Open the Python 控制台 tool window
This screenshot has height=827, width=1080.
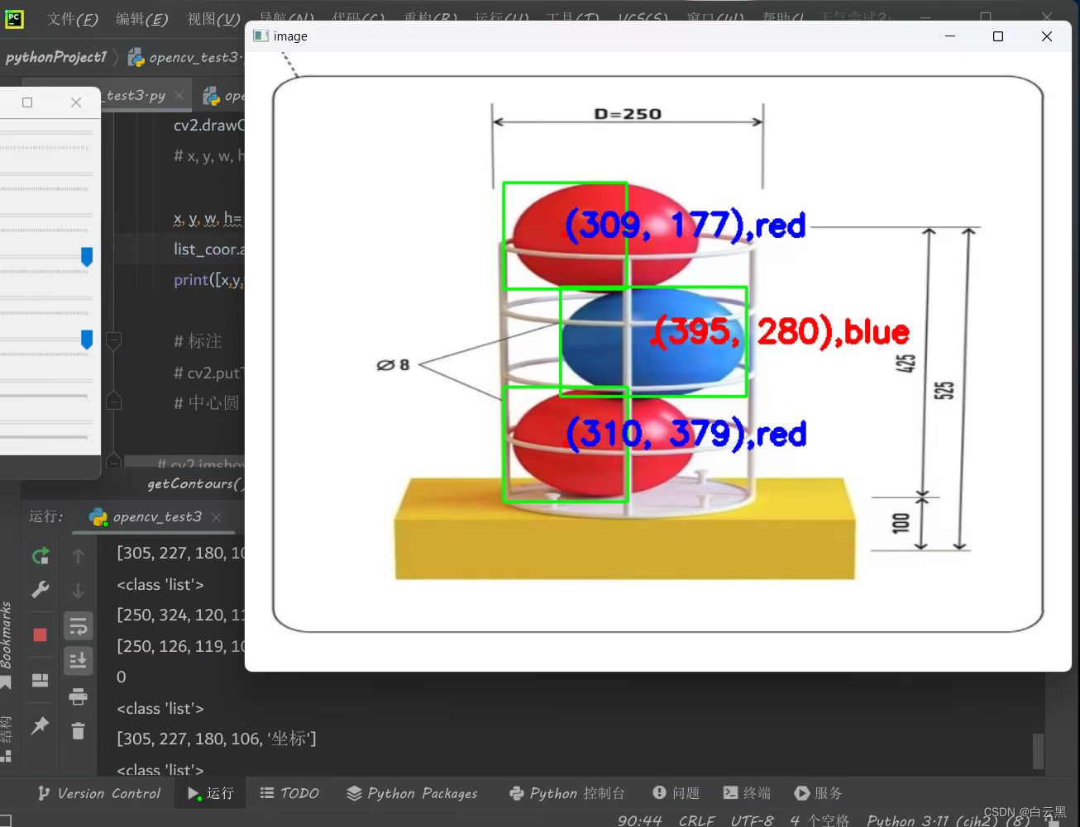click(x=567, y=793)
